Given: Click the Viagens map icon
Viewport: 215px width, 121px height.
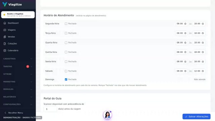Looking at the screenshot, I should (x=5, y=30).
